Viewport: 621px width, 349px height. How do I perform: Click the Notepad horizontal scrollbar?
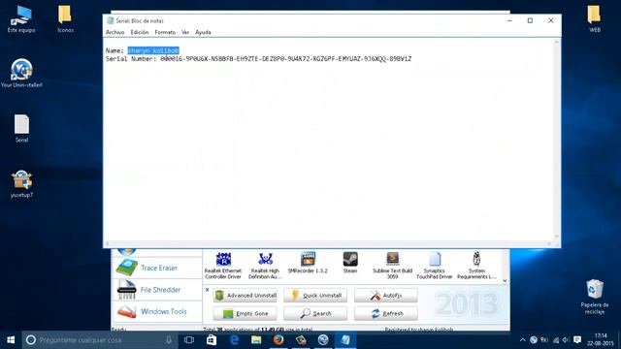point(328,243)
